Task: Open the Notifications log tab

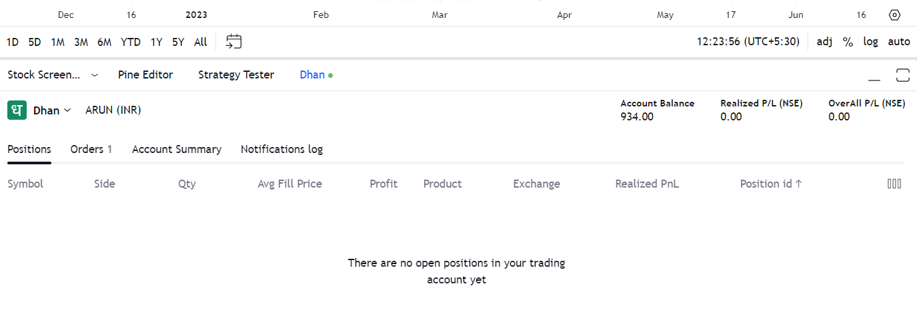Action: tap(281, 149)
